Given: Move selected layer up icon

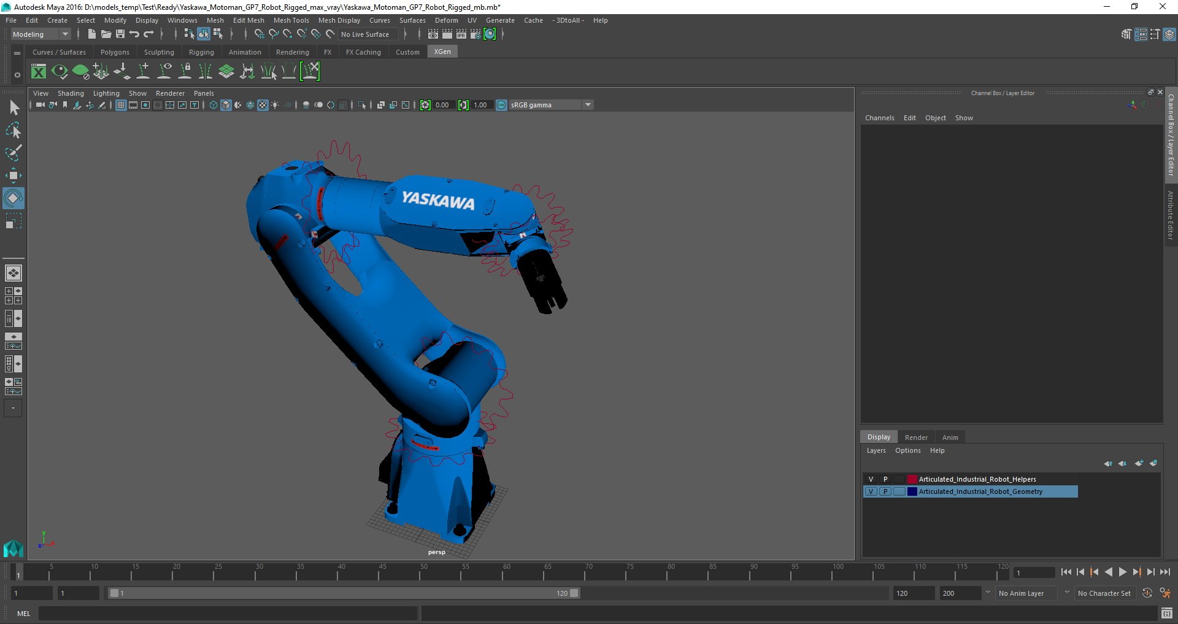Looking at the screenshot, I should [1108, 463].
